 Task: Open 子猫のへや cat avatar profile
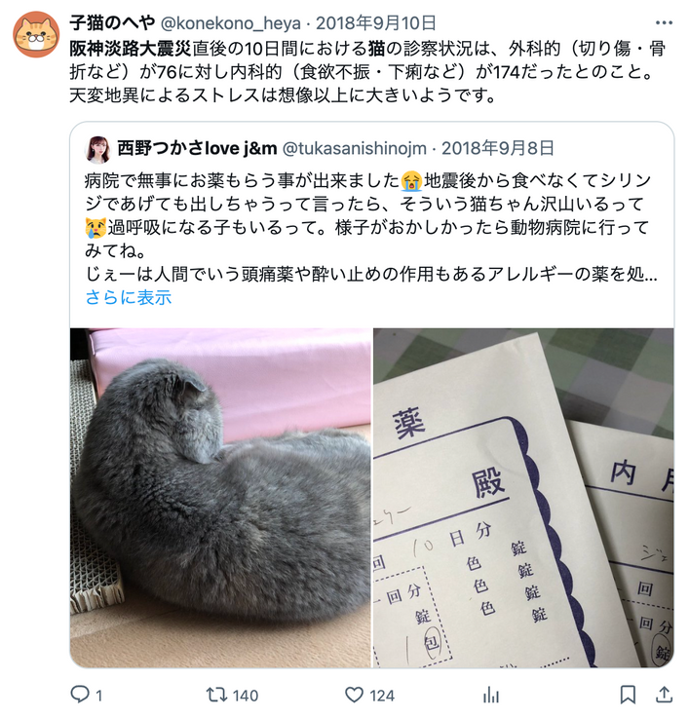(36, 35)
